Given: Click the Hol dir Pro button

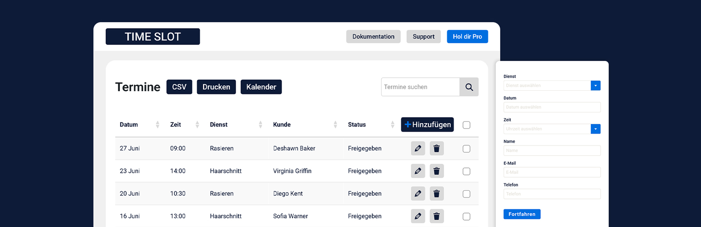Looking at the screenshot, I should 467,36.
